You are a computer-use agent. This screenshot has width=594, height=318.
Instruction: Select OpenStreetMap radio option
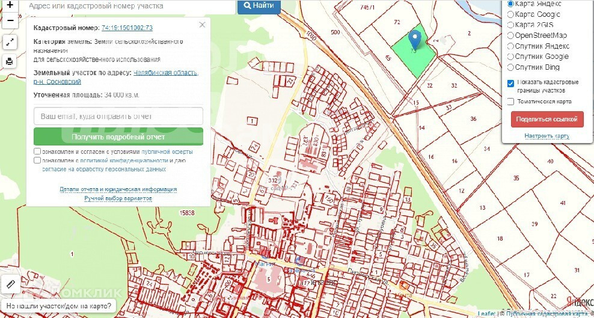pyautogui.click(x=510, y=35)
